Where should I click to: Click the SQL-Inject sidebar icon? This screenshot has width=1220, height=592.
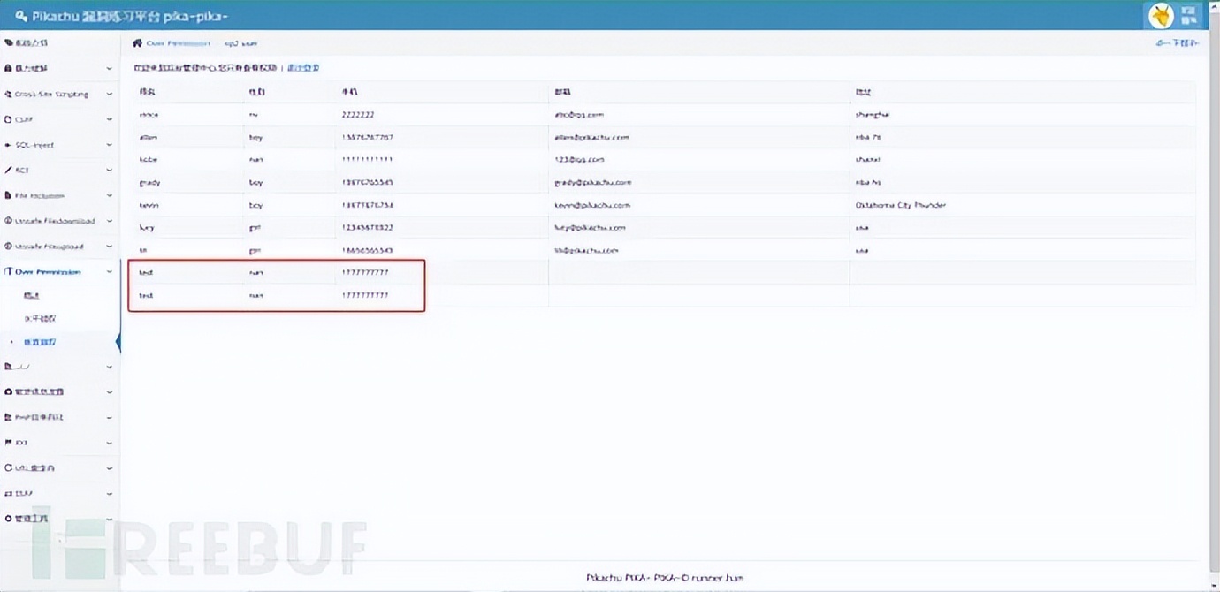[x=8, y=144]
